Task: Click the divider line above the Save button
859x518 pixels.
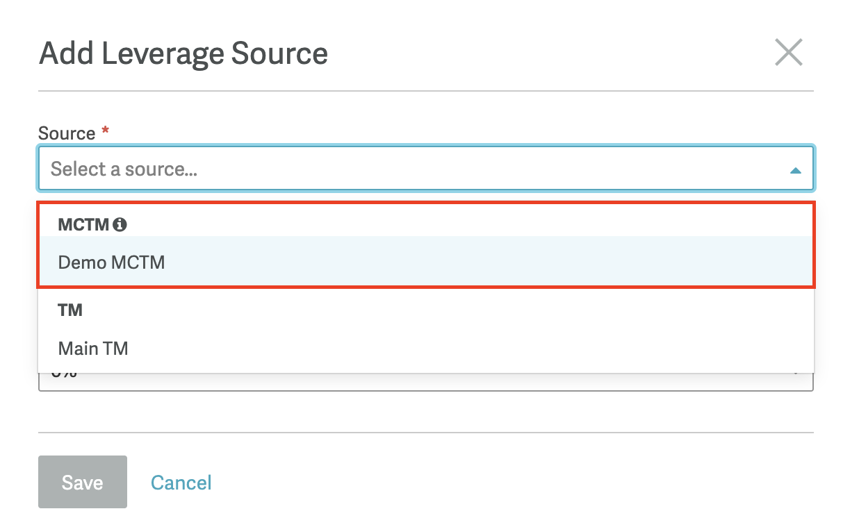Action: [x=425, y=433]
